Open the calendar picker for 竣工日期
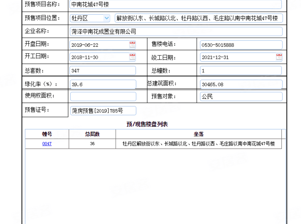This screenshot has width=301, height=224. point(279,57)
